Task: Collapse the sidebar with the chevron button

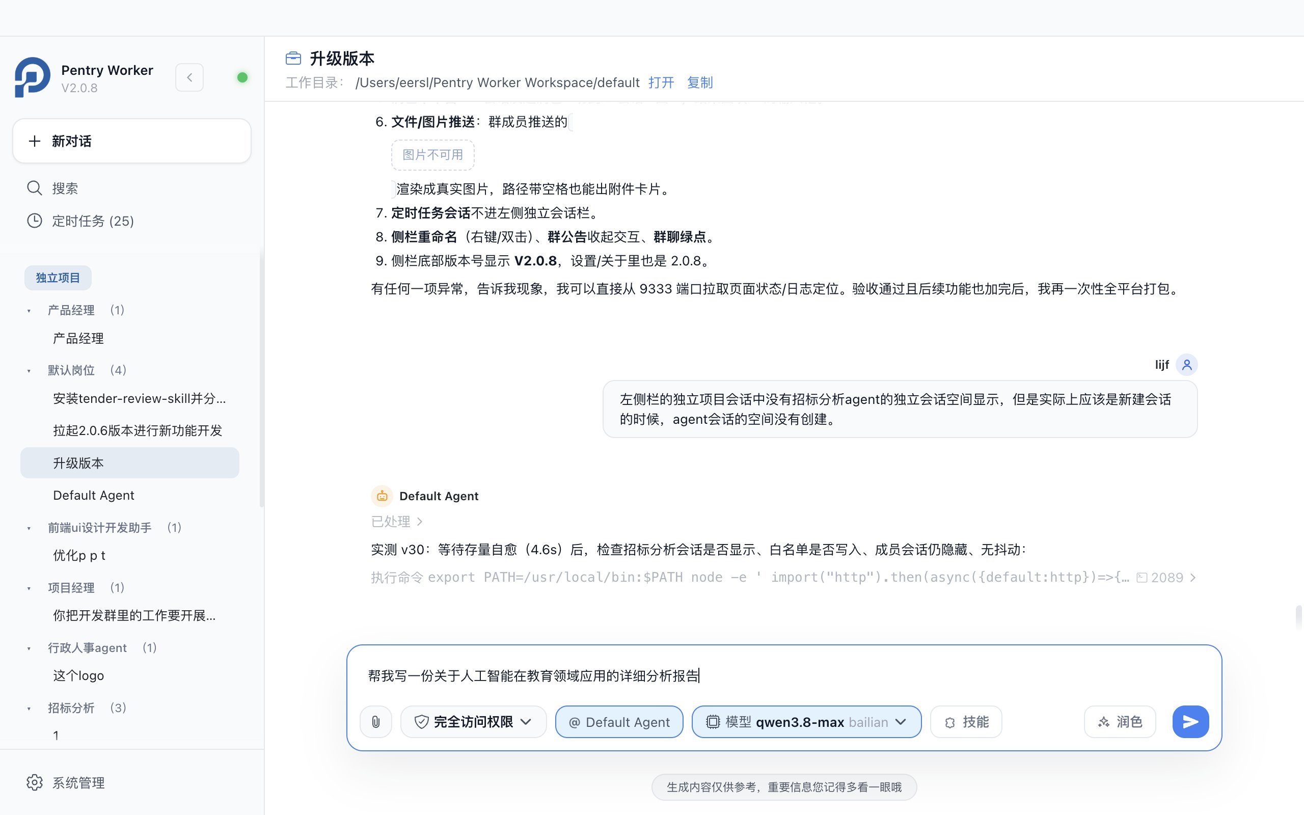Action: click(189, 77)
